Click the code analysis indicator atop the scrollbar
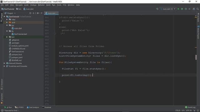The height and width of the screenshot is (112, 200). click(x=196, y=16)
